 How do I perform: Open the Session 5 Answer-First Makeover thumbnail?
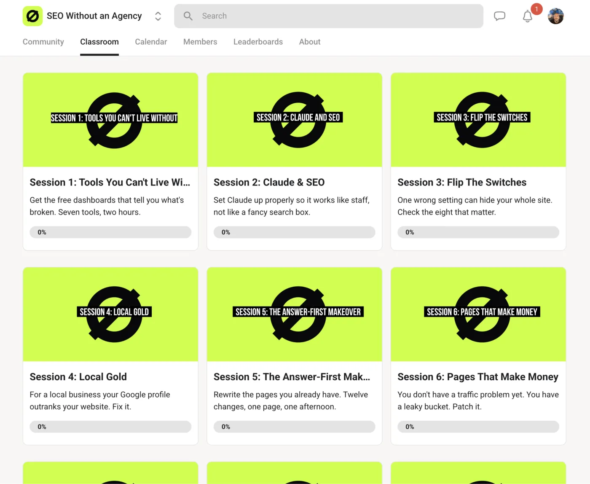tap(295, 314)
